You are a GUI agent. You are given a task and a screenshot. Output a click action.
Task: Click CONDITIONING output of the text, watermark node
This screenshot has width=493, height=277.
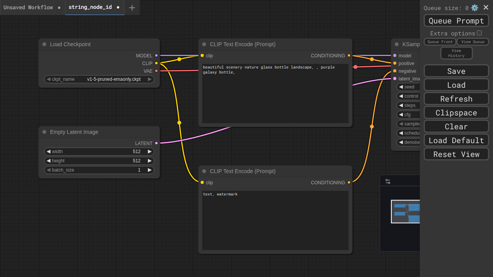tap(349, 182)
